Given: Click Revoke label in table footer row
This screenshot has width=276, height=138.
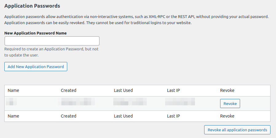Looking at the screenshot, I should click(227, 116).
